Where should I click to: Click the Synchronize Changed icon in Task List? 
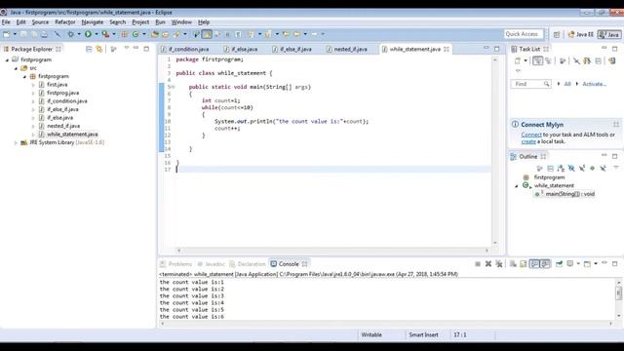(x=611, y=60)
